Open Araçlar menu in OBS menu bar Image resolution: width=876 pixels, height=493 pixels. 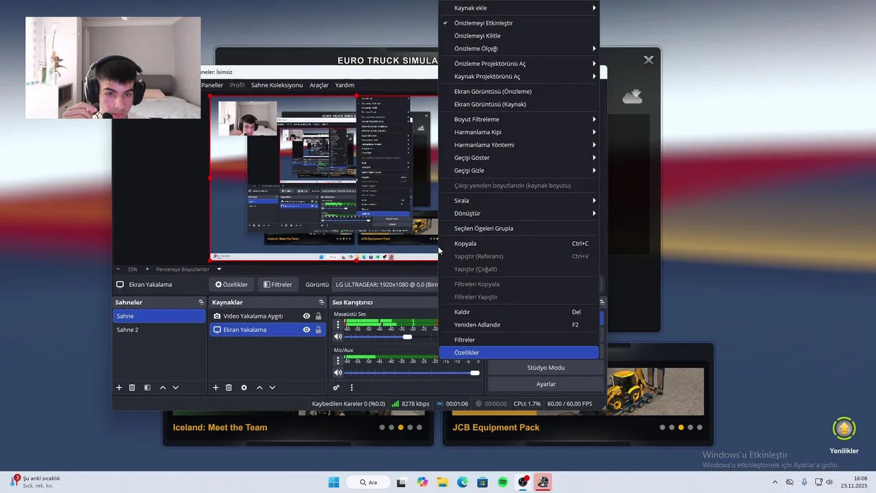pos(319,85)
